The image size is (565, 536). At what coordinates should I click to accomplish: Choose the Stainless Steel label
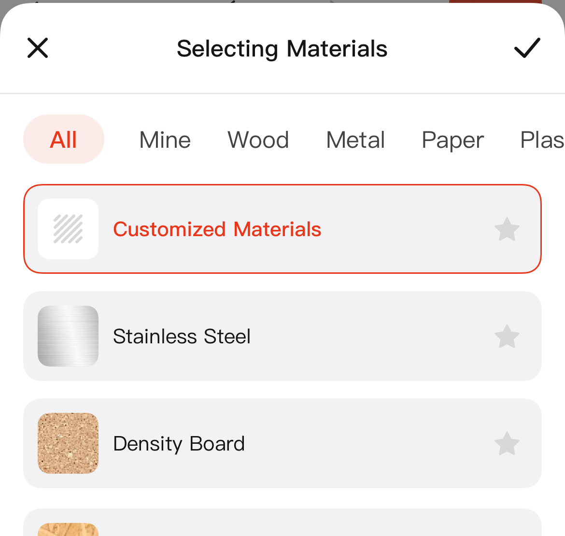pyautogui.click(x=182, y=337)
